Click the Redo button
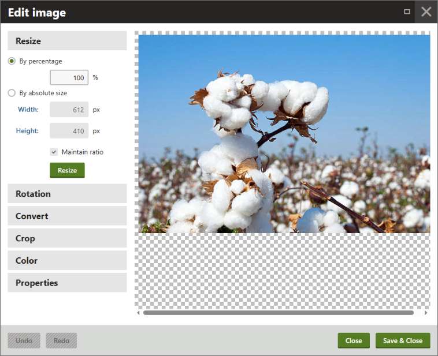The height and width of the screenshot is (356, 438). pyautogui.click(x=61, y=340)
